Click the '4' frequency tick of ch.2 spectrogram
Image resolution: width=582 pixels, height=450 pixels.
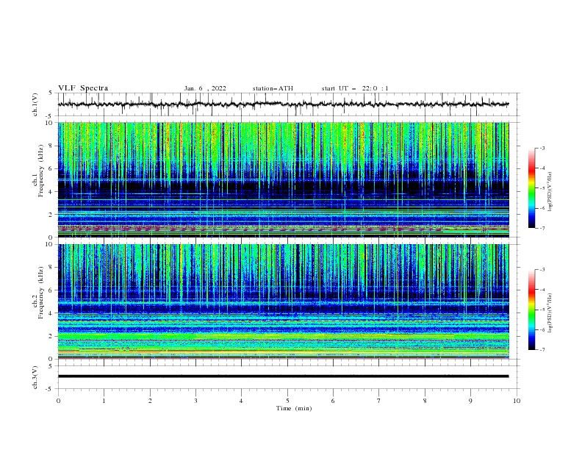(51, 313)
